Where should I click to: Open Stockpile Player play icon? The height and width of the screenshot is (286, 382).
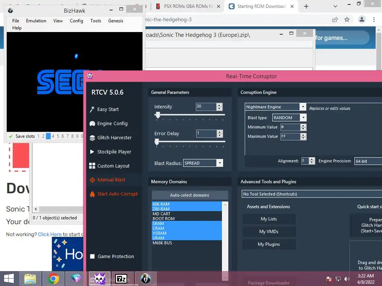pos(92,152)
